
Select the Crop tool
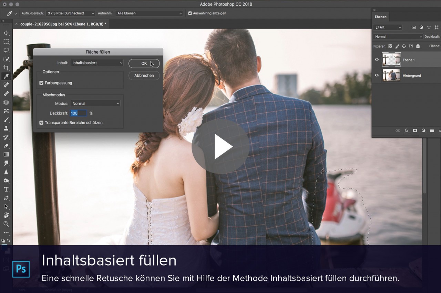[x=6, y=68]
